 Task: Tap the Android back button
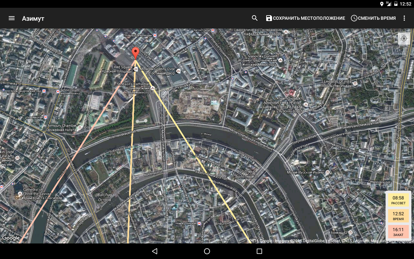click(155, 251)
